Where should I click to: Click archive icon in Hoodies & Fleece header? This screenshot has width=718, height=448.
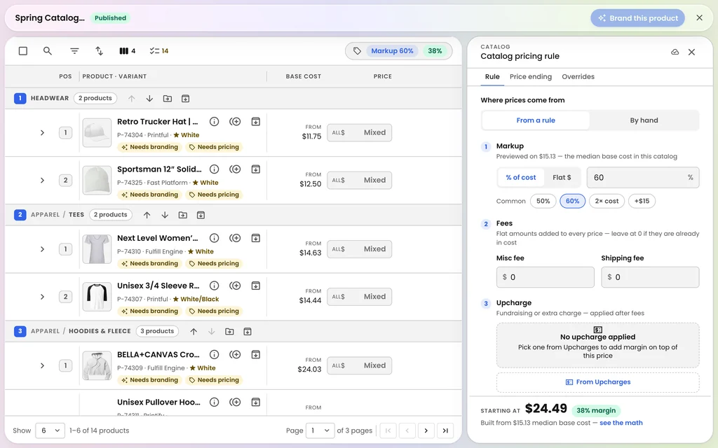tap(248, 331)
